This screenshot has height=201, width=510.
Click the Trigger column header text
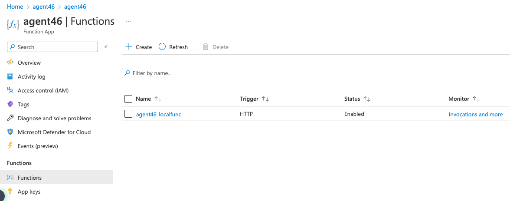(249, 99)
